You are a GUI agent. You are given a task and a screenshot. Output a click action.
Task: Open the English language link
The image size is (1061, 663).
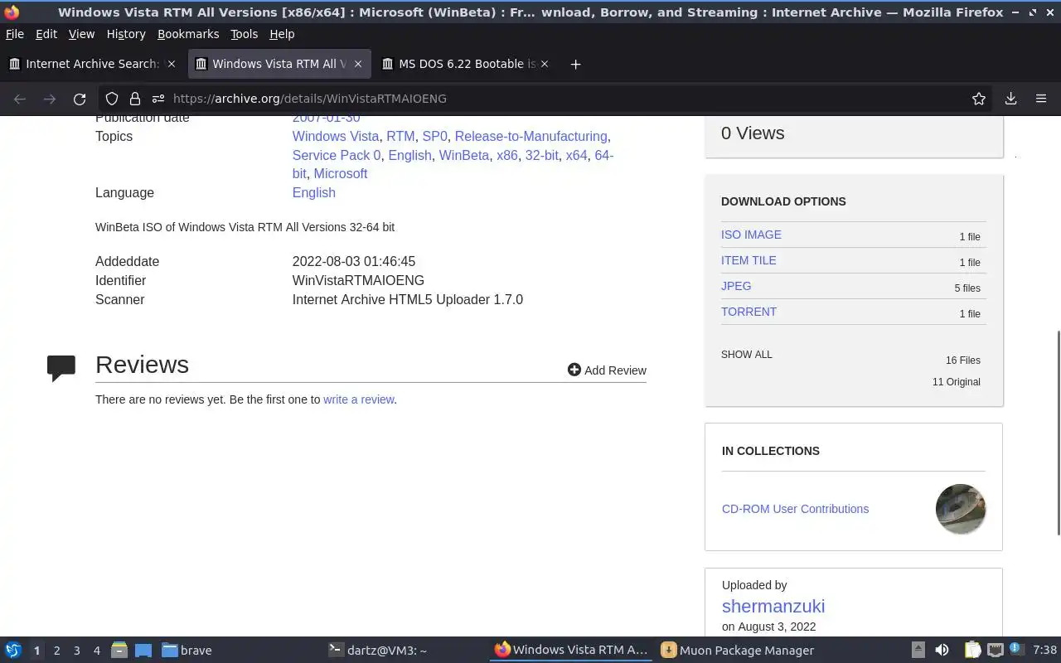pos(313,192)
